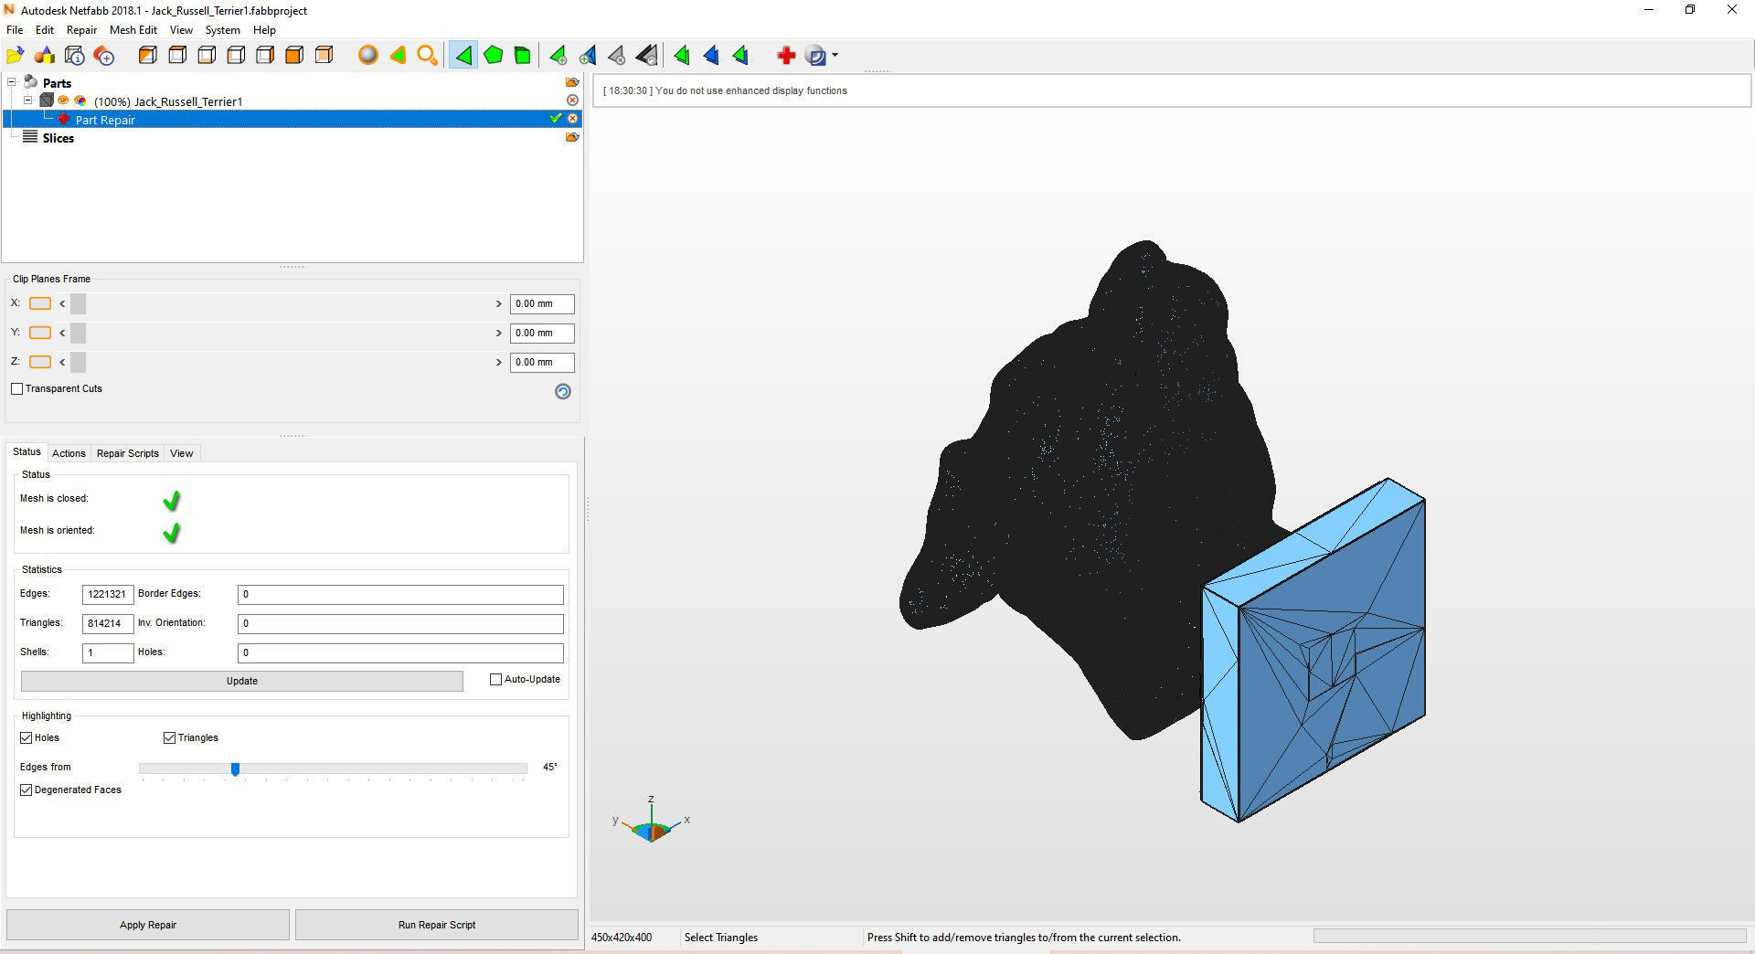Toggle the Z clip plane button
Image resolution: width=1755 pixels, height=954 pixels.
point(40,362)
